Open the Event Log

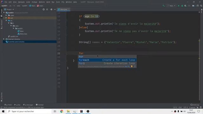(x=195, y=105)
